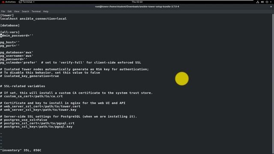The width and height of the screenshot is (274, 154).
Task: Click the [database] section header
Action: 10,26
